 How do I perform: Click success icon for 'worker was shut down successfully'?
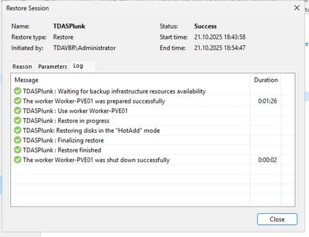pyautogui.click(x=18, y=160)
